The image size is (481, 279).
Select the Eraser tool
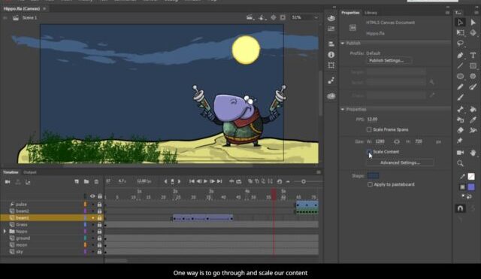[x=460, y=130]
